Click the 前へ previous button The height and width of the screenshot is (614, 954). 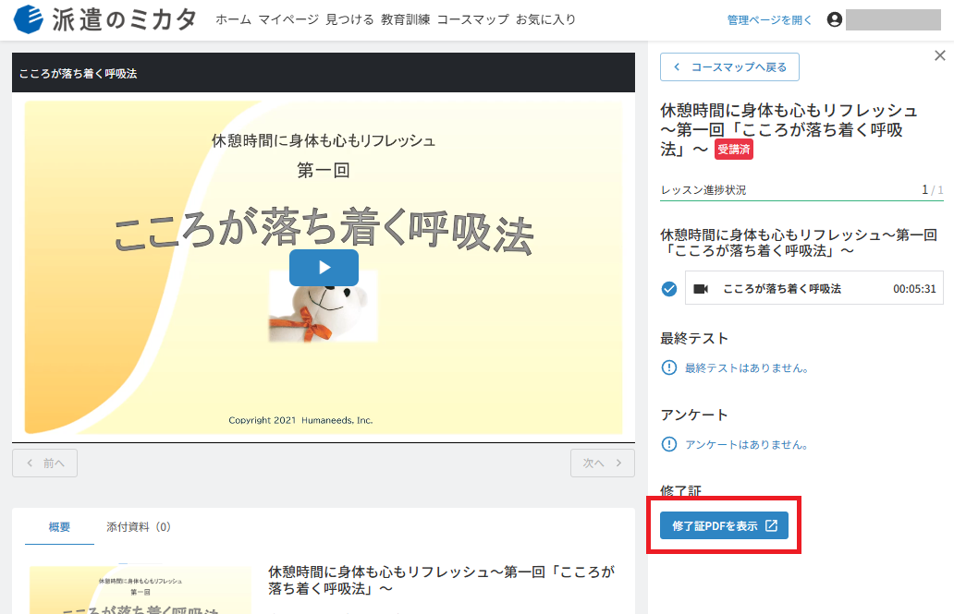(45, 464)
